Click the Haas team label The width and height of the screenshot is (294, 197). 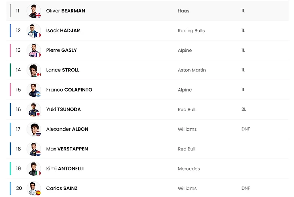coord(183,11)
